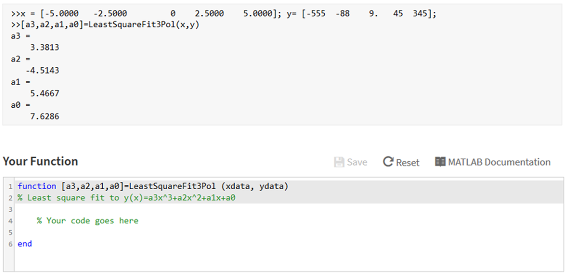Select the function keyword on line 1

pyautogui.click(x=36, y=186)
